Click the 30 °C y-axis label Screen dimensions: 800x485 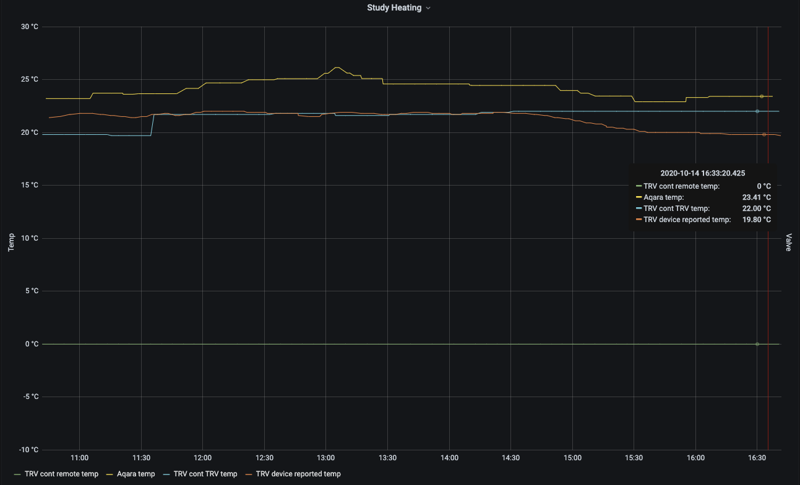coord(29,27)
